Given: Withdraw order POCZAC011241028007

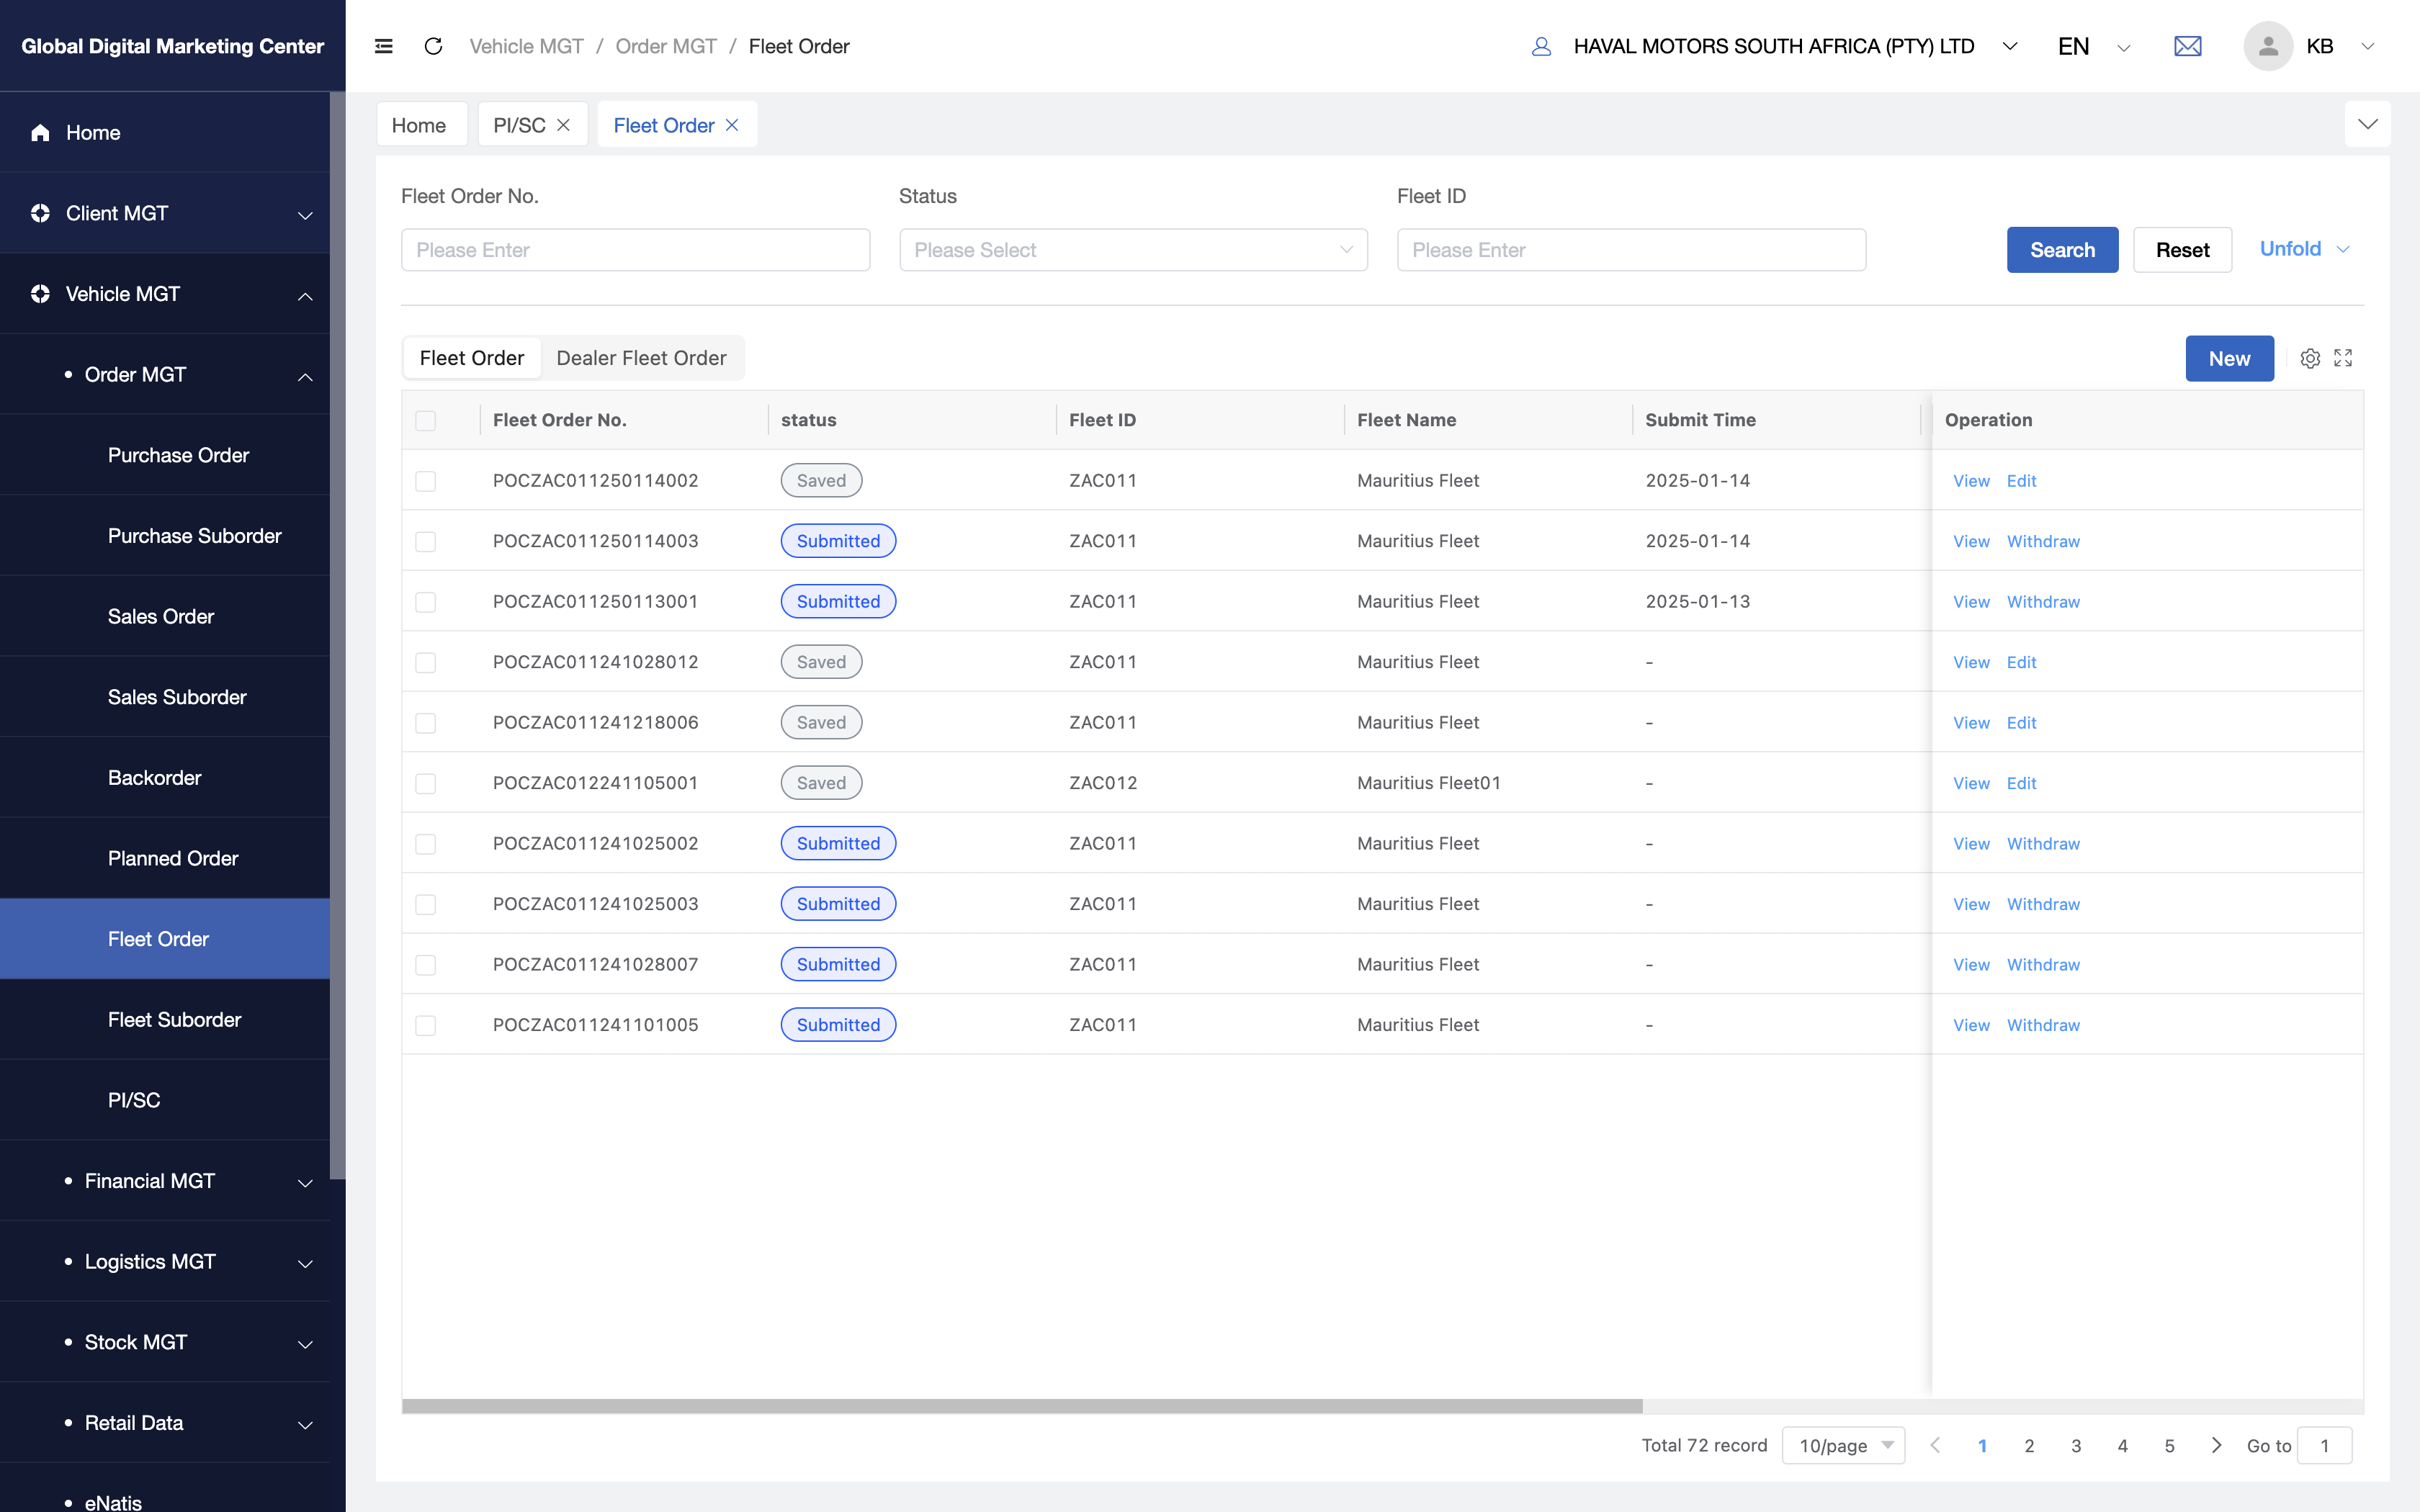Looking at the screenshot, I should point(2043,964).
